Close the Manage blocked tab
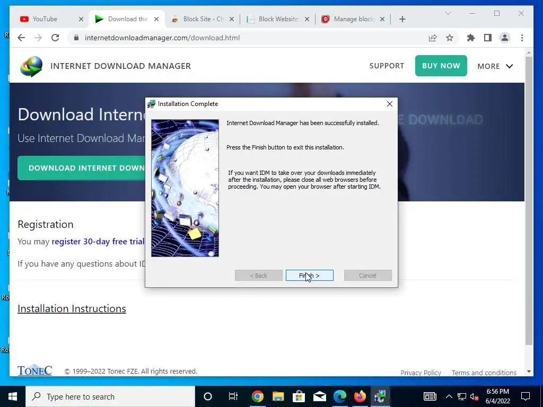 click(382, 19)
